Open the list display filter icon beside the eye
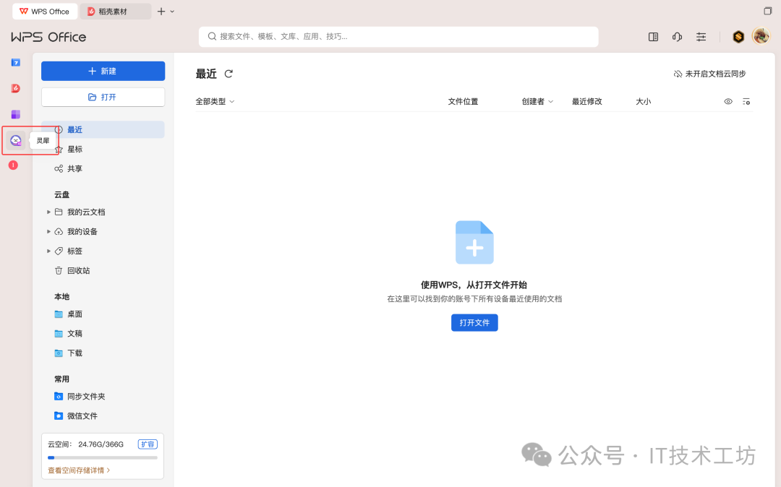781x487 pixels. pos(746,101)
